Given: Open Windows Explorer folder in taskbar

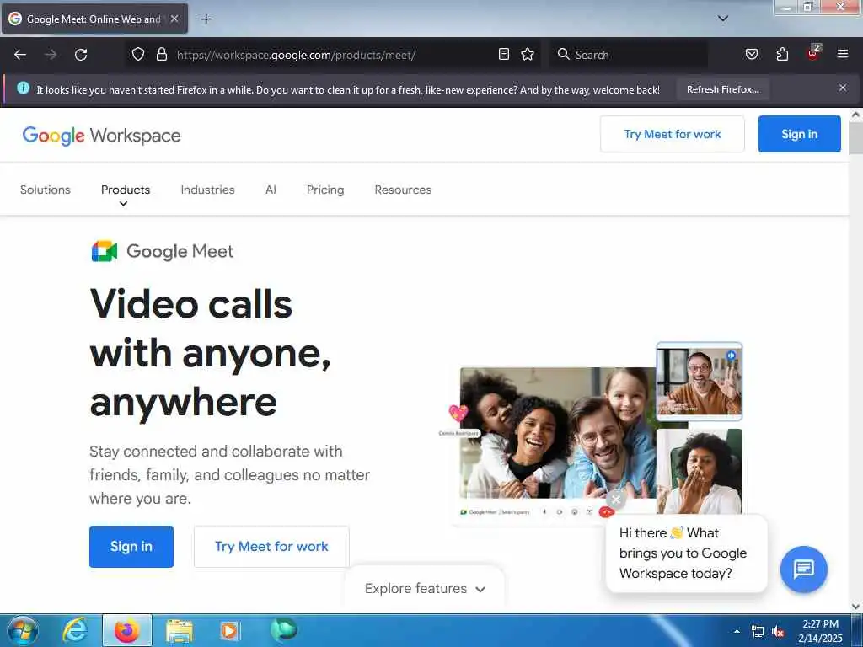Looking at the screenshot, I should point(179,631).
